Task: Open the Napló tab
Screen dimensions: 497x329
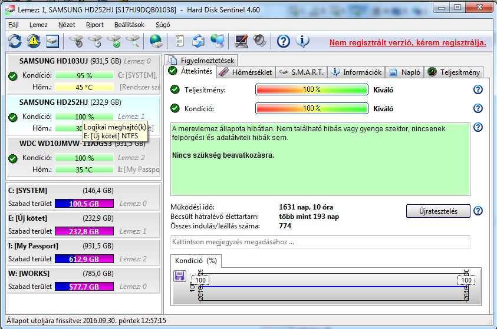Action: click(405, 72)
